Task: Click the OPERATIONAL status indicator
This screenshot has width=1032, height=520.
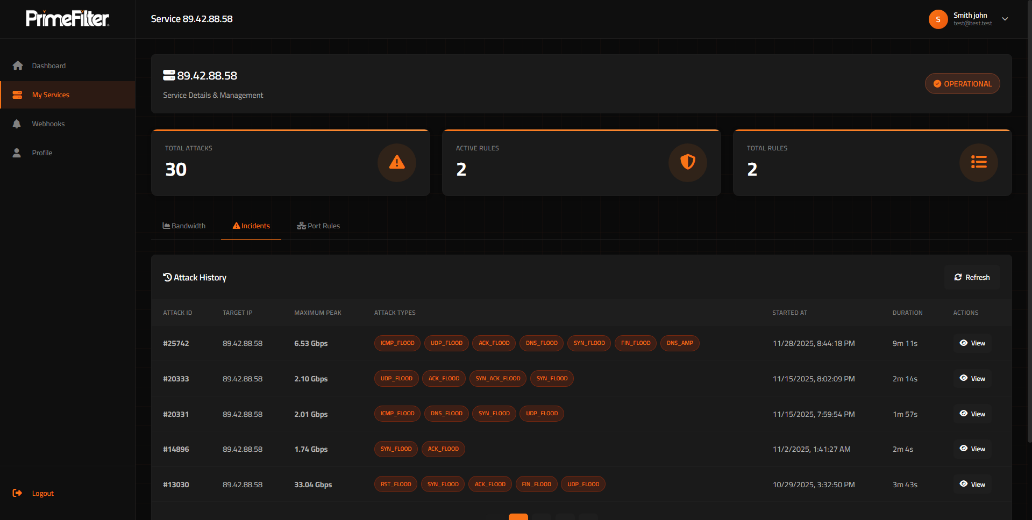Action: pos(962,83)
